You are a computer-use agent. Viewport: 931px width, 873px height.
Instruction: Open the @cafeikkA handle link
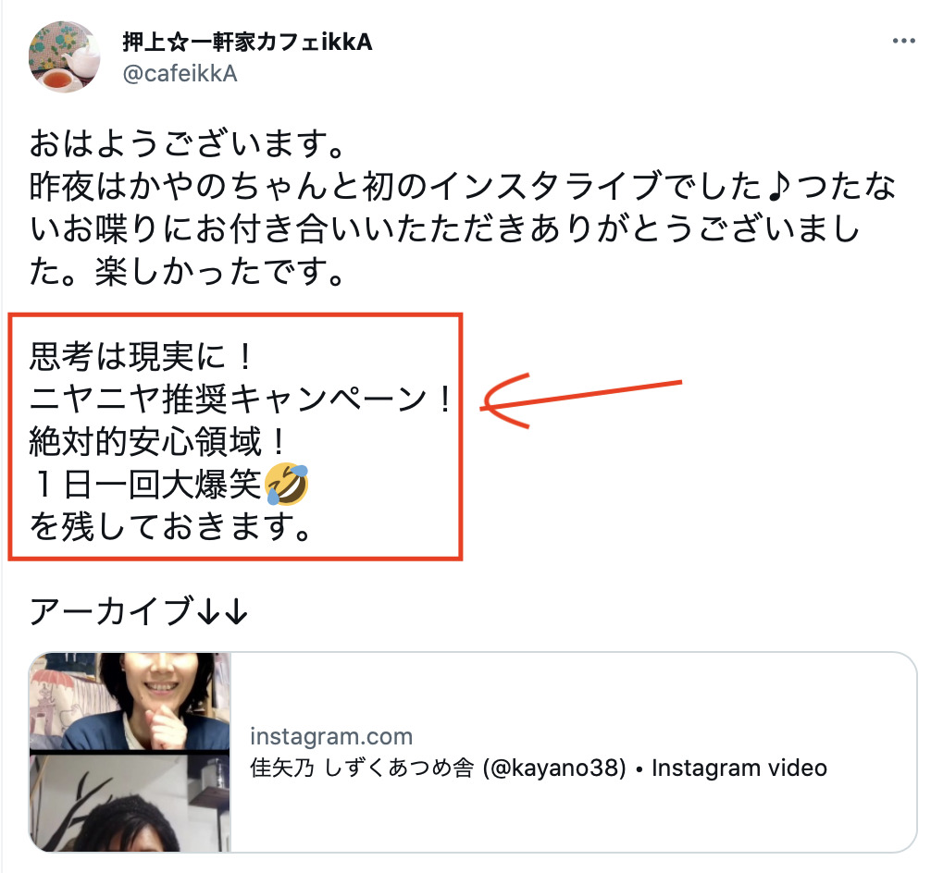[180, 74]
